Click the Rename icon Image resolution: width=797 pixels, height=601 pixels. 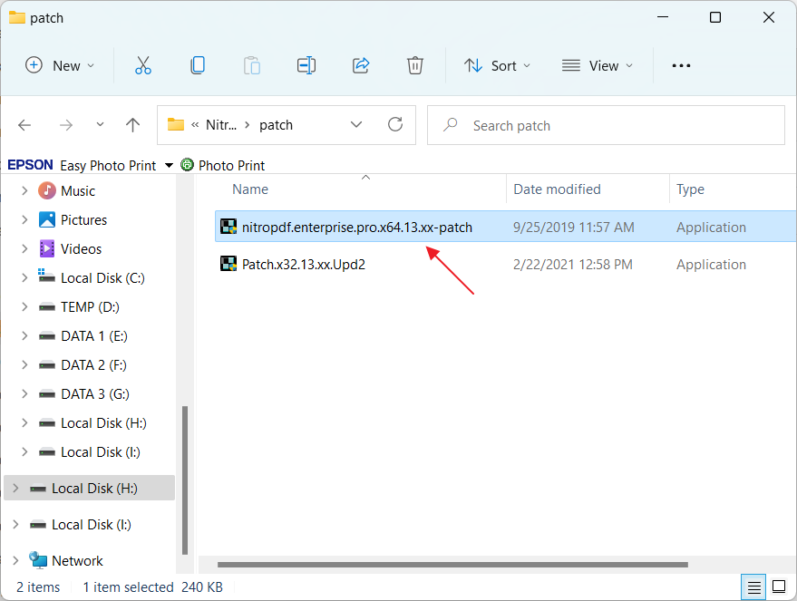coord(306,65)
